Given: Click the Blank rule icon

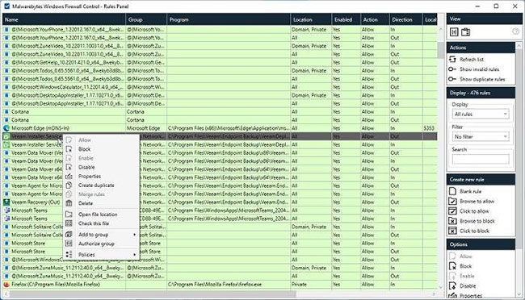Looking at the screenshot, I should click(x=452, y=191).
